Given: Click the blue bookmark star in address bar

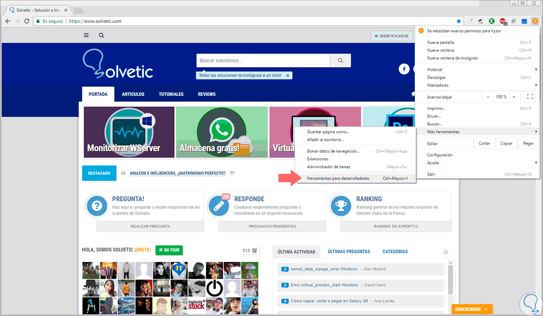Looking at the screenshot, I should [x=459, y=21].
